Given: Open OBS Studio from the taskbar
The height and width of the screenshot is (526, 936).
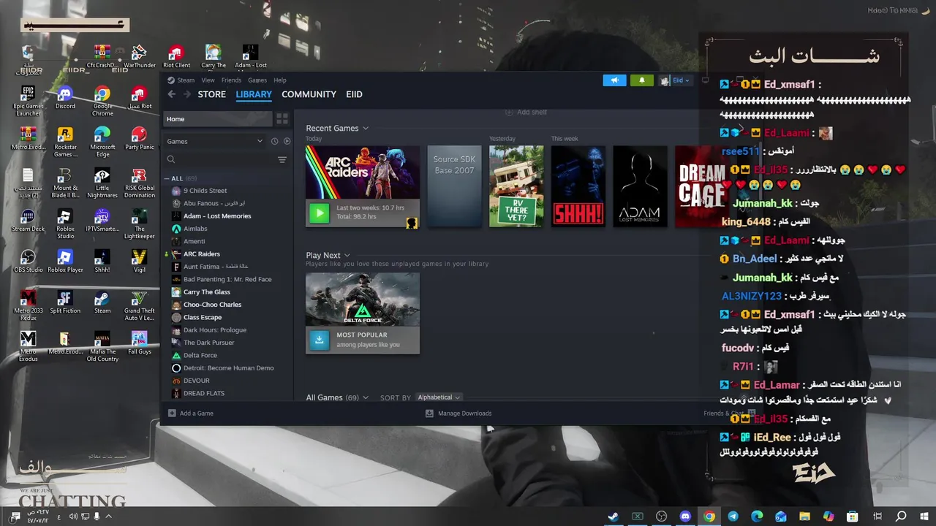Looking at the screenshot, I should 661,517.
